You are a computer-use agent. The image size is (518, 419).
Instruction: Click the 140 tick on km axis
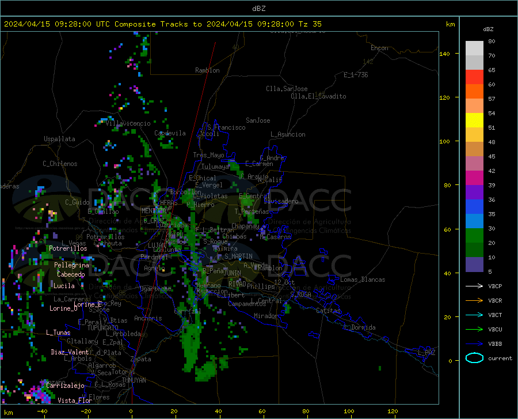[444, 54]
